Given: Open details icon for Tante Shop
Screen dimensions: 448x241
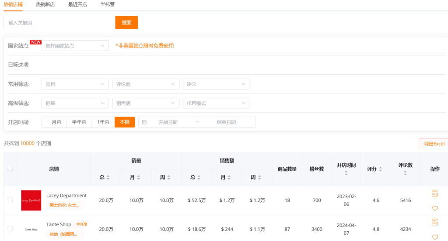Looking at the screenshot, I should click(435, 222).
